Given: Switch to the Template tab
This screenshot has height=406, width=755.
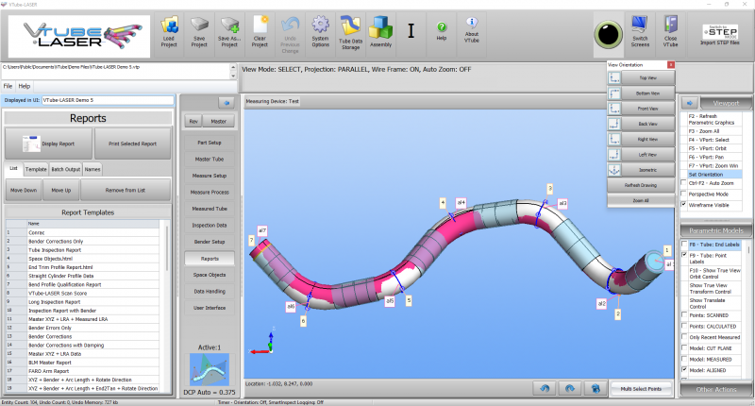Looking at the screenshot, I should [x=36, y=169].
